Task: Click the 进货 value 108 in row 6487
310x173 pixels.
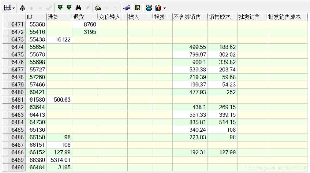Action: (59, 145)
